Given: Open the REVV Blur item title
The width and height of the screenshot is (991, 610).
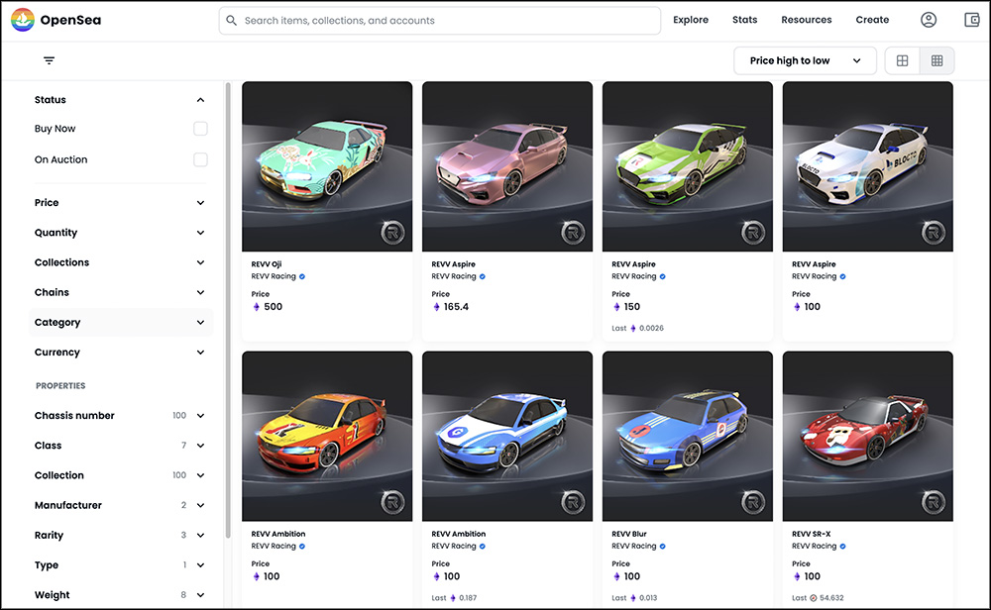Looking at the screenshot, I should coord(629,534).
